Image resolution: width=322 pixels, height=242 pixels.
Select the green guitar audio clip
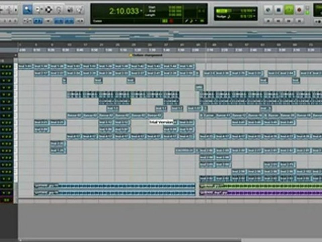[261, 186]
